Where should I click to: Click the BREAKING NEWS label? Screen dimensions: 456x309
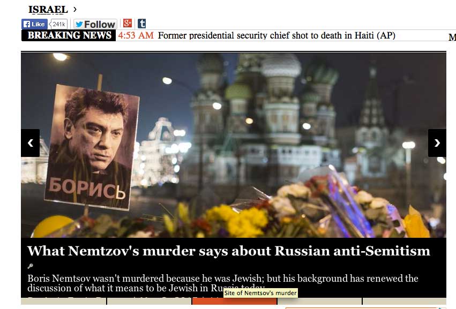[x=69, y=35]
